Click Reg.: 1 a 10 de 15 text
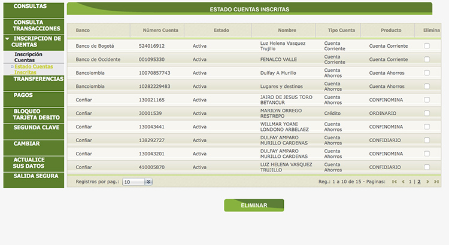Viewport: 449px width, 245px height. coord(340,182)
